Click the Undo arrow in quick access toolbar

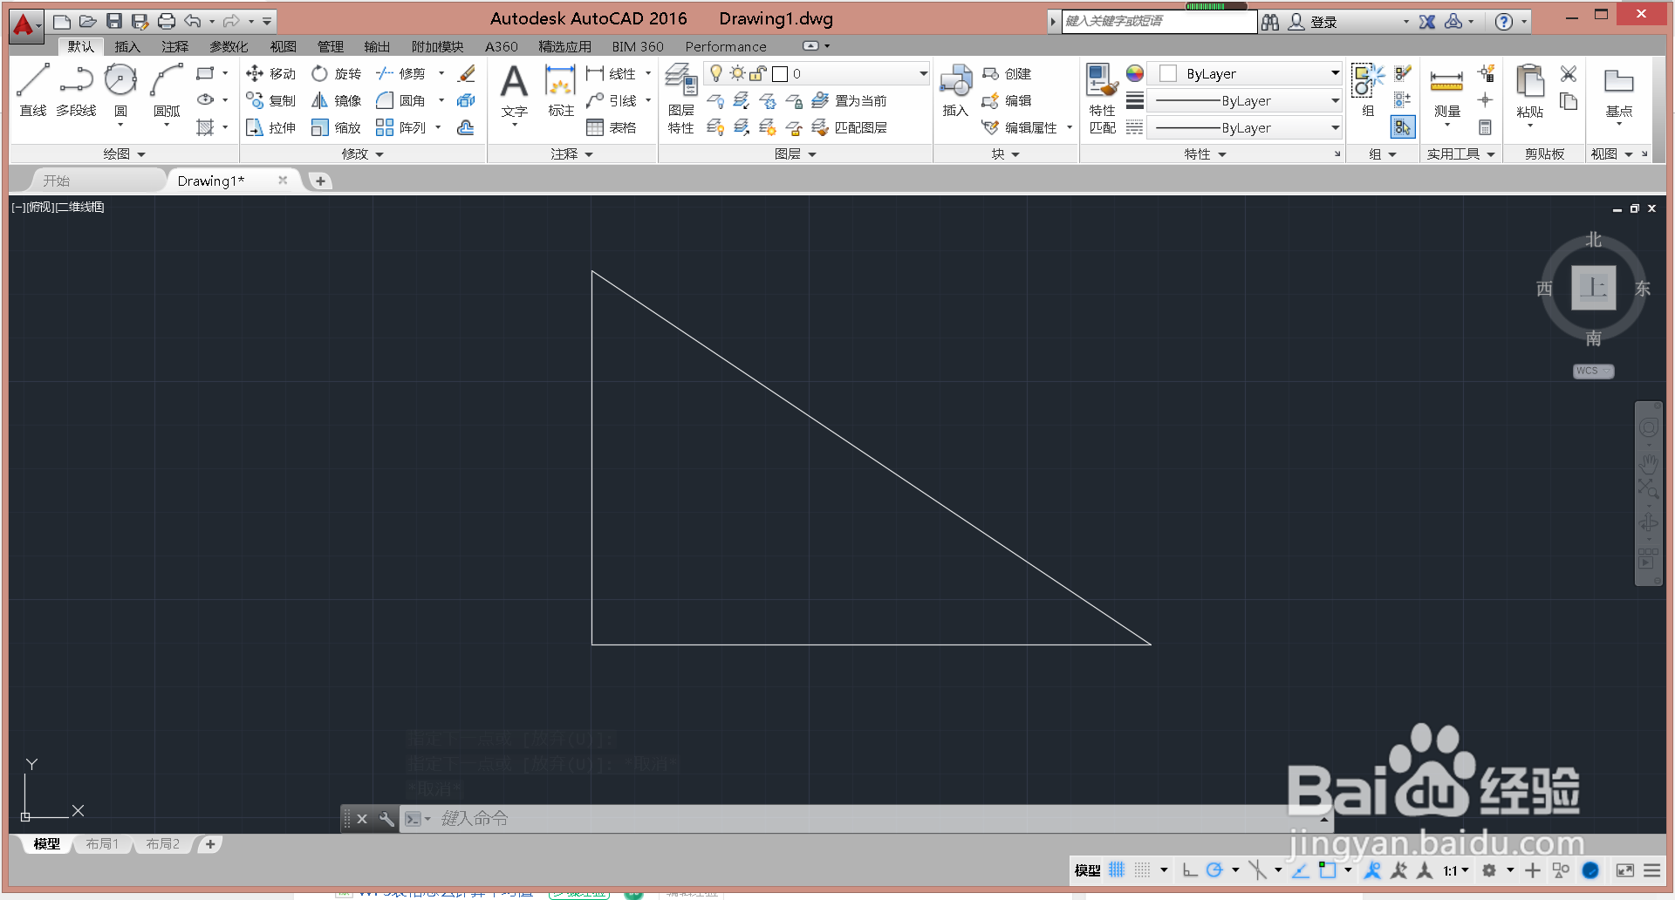[x=193, y=21]
